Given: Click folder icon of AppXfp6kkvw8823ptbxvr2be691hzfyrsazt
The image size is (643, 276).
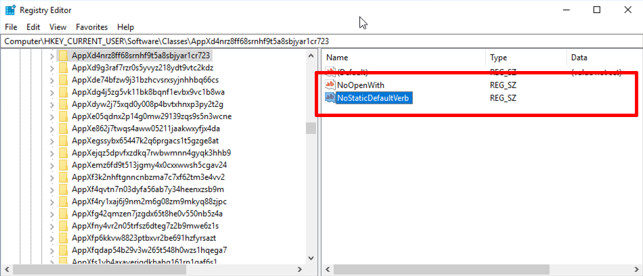Looking at the screenshot, I should (63, 238).
